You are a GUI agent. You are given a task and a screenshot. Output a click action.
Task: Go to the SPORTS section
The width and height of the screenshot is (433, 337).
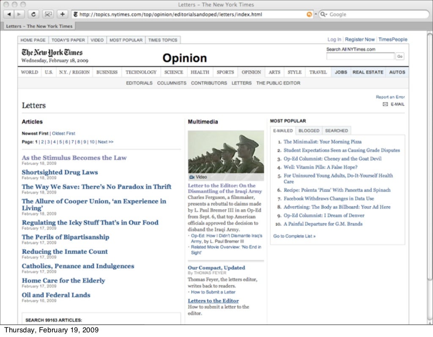tap(225, 72)
